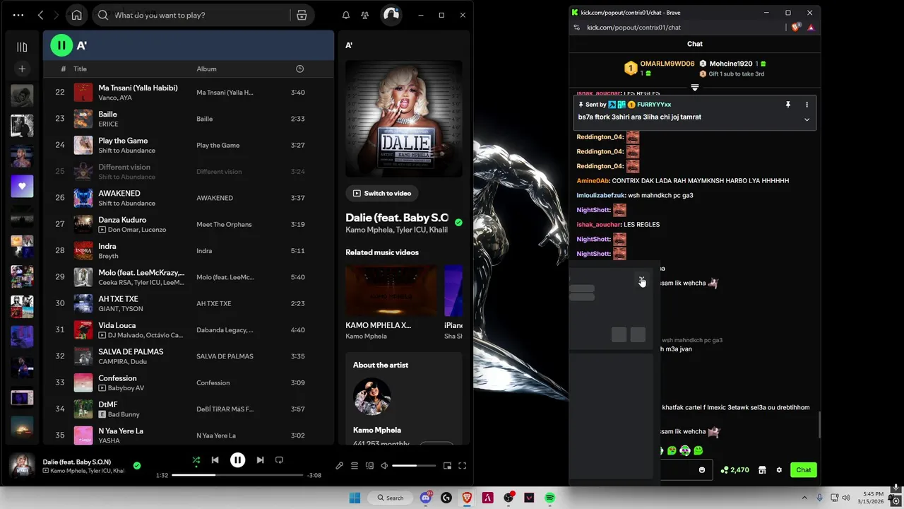Open connect to a device icon
Screen dimensions: 904x509
(369, 466)
